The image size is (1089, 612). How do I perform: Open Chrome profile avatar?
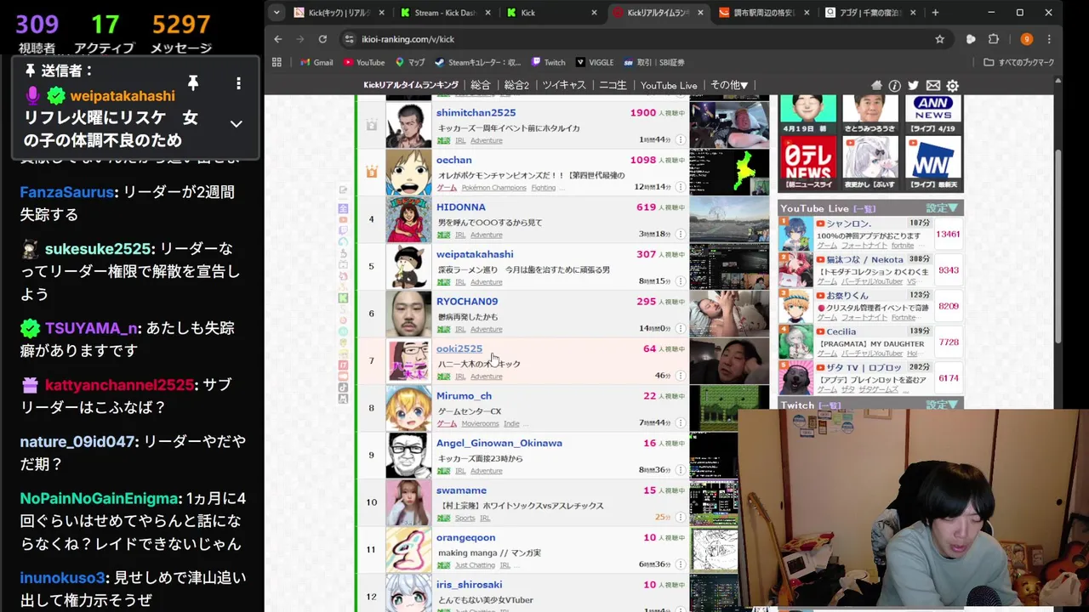(x=1026, y=39)
